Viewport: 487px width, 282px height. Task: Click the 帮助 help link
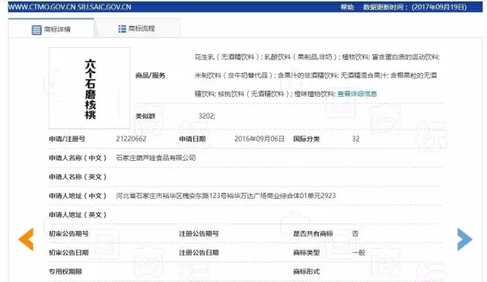[x=347, y=7]
